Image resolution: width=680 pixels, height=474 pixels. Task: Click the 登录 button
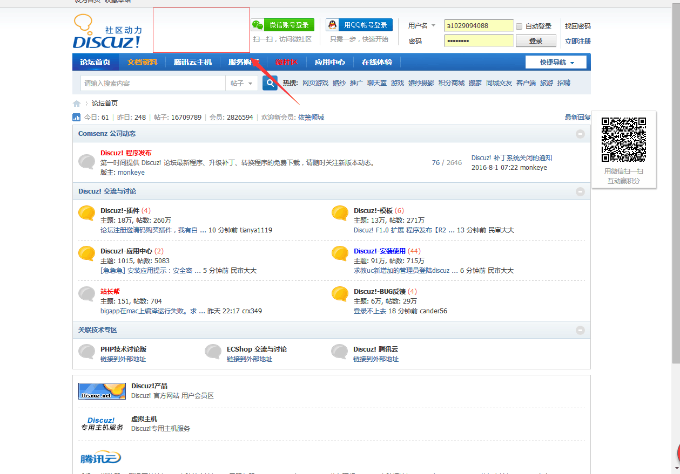click(x=536, y=41)
